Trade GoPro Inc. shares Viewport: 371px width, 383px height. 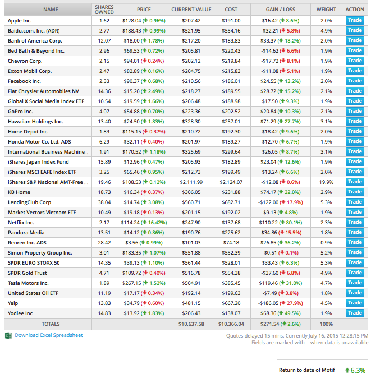pyautogui.click(x=355, y=111)
